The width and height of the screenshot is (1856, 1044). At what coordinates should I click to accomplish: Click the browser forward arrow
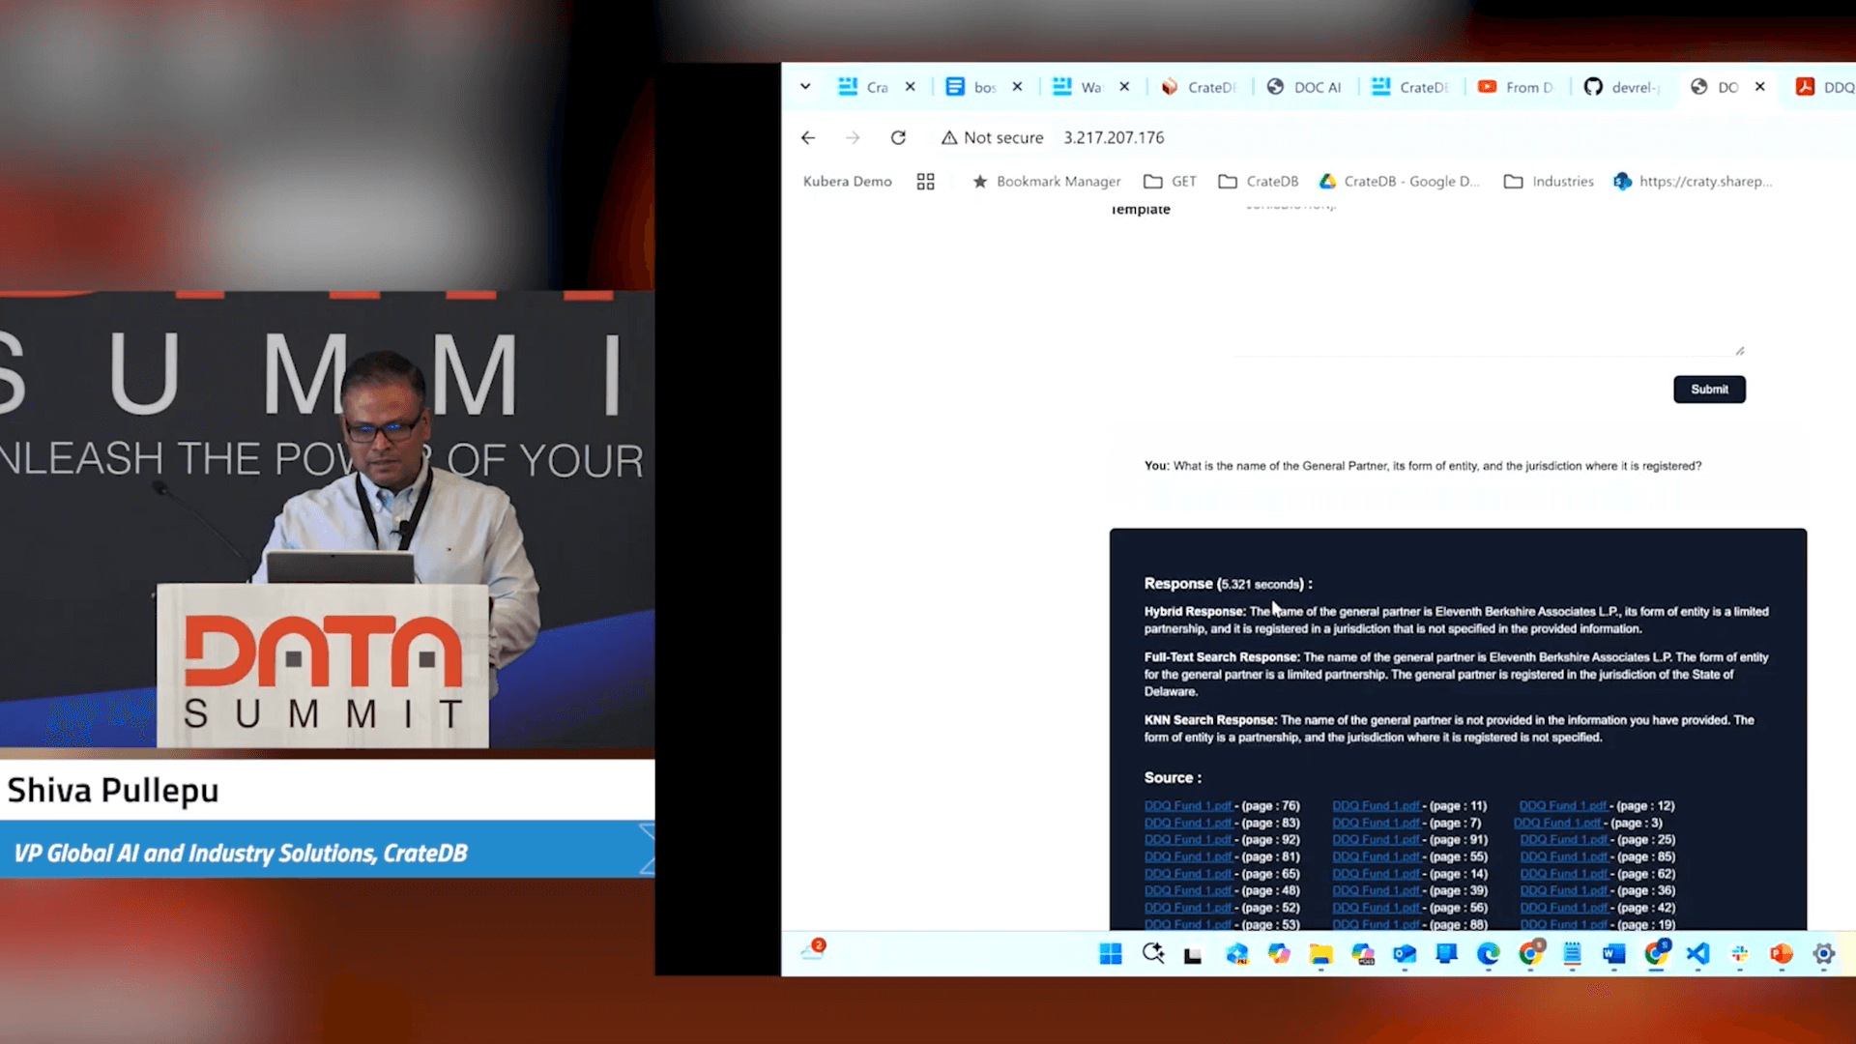(853, 138)
